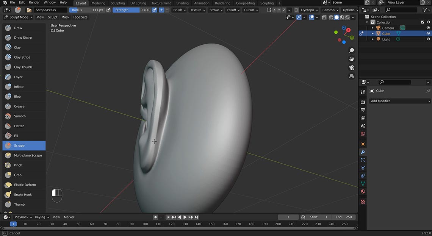Select the Clay brush
The image size is (432, 236).
(x=24, y=47)
